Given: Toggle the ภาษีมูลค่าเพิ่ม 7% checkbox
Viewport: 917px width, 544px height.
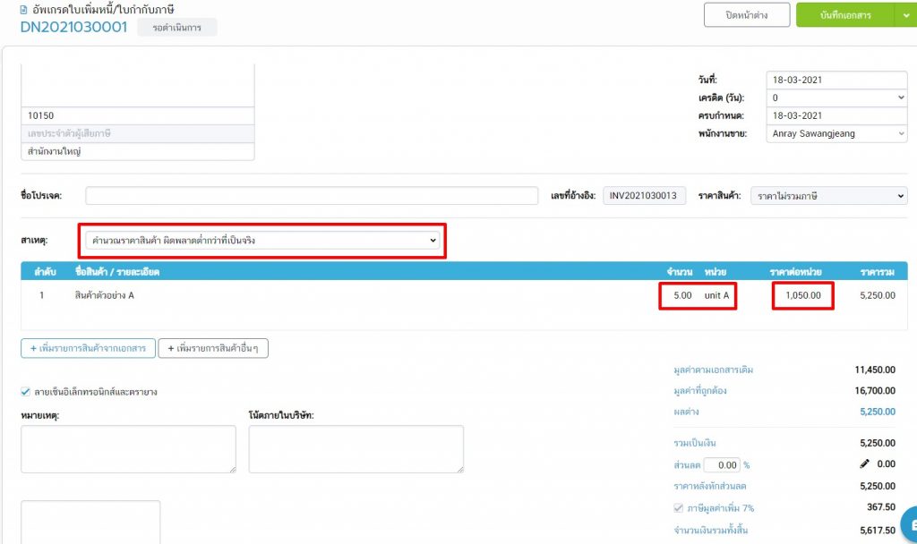Looking at the screenshot, I should click(x=678, y=508).
